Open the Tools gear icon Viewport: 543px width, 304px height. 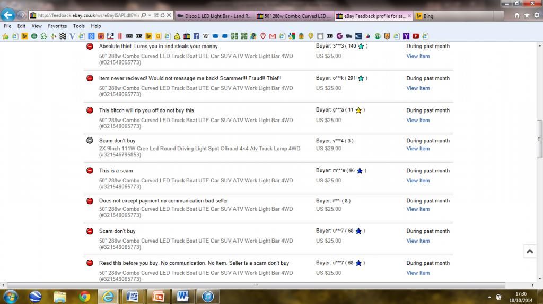click(x=537, y=15)
